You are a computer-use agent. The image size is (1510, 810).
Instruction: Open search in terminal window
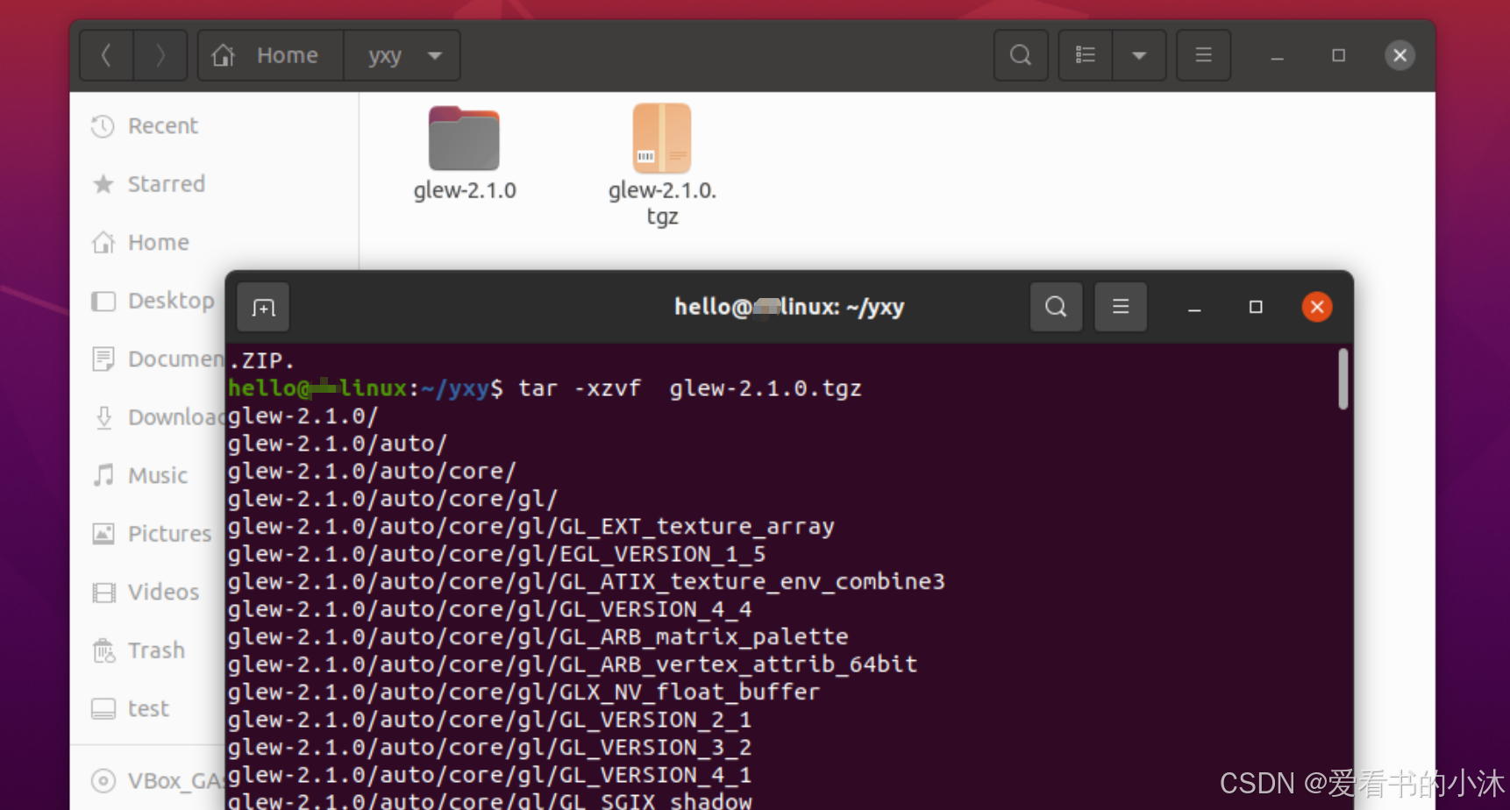tap(1056, 307)
